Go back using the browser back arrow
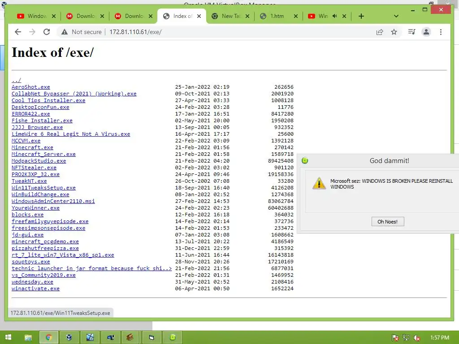Viewport: 459px width, 344px height. 18,32
